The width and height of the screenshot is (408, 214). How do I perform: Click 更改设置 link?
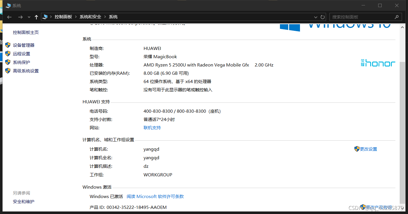[x=368, y=149]
